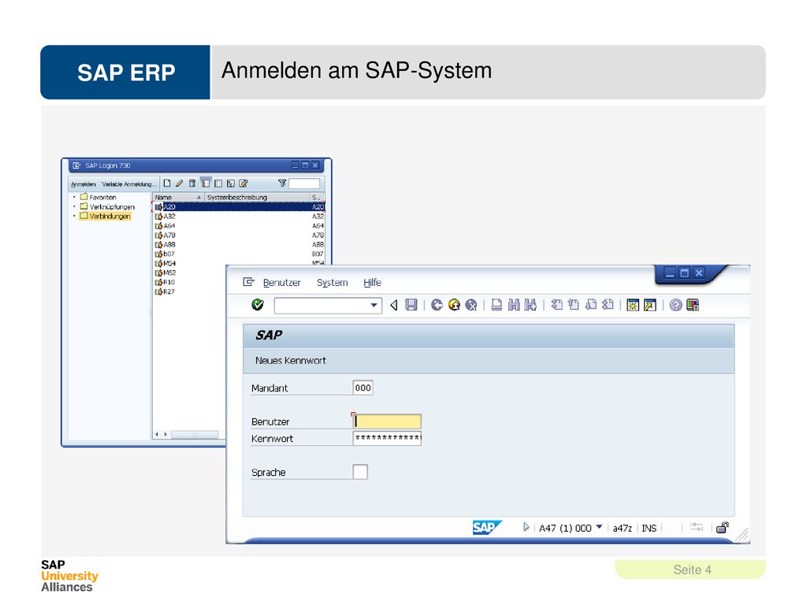807x605 pixels.
Task: Click the Delete trash icon in SAP Logon
Action: (x=192, y=183)
